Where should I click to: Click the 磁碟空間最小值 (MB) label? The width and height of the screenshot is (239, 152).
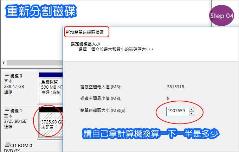coord(101,99)
